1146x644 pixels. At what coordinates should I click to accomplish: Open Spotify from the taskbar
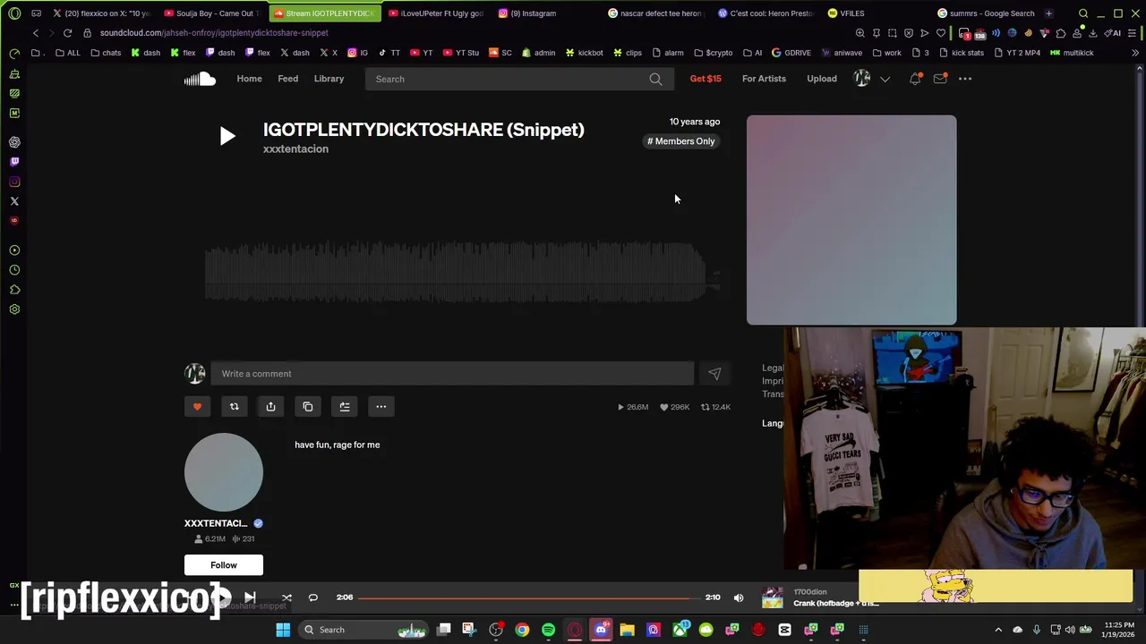coord(548,630)
